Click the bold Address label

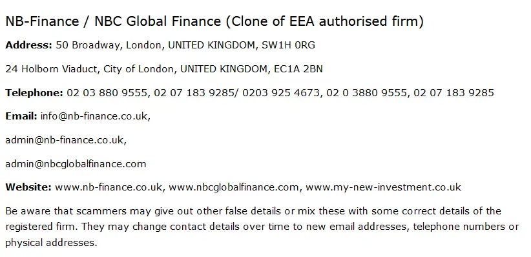tap(29, 45)
